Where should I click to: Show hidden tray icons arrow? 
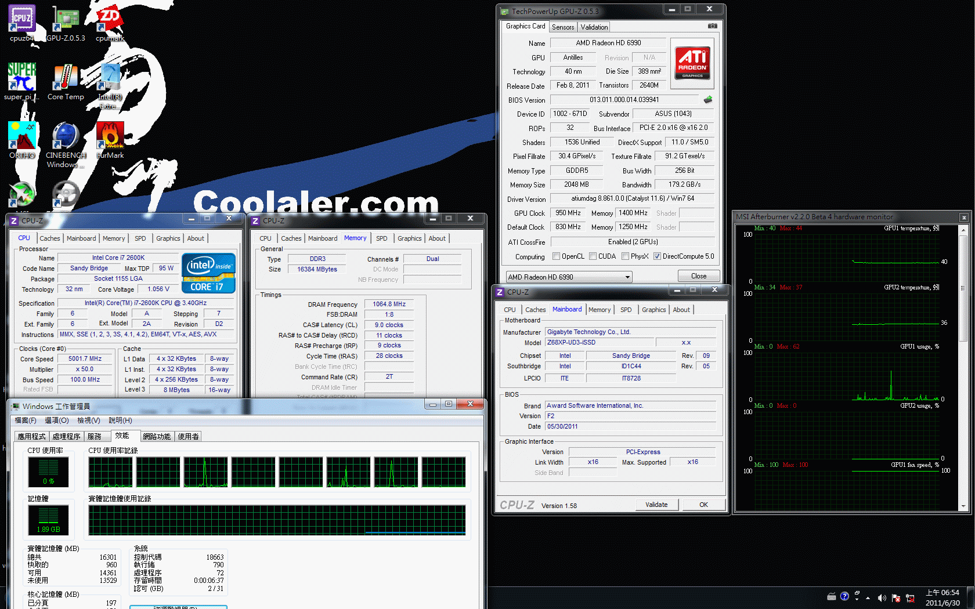(x=868, y=597)
